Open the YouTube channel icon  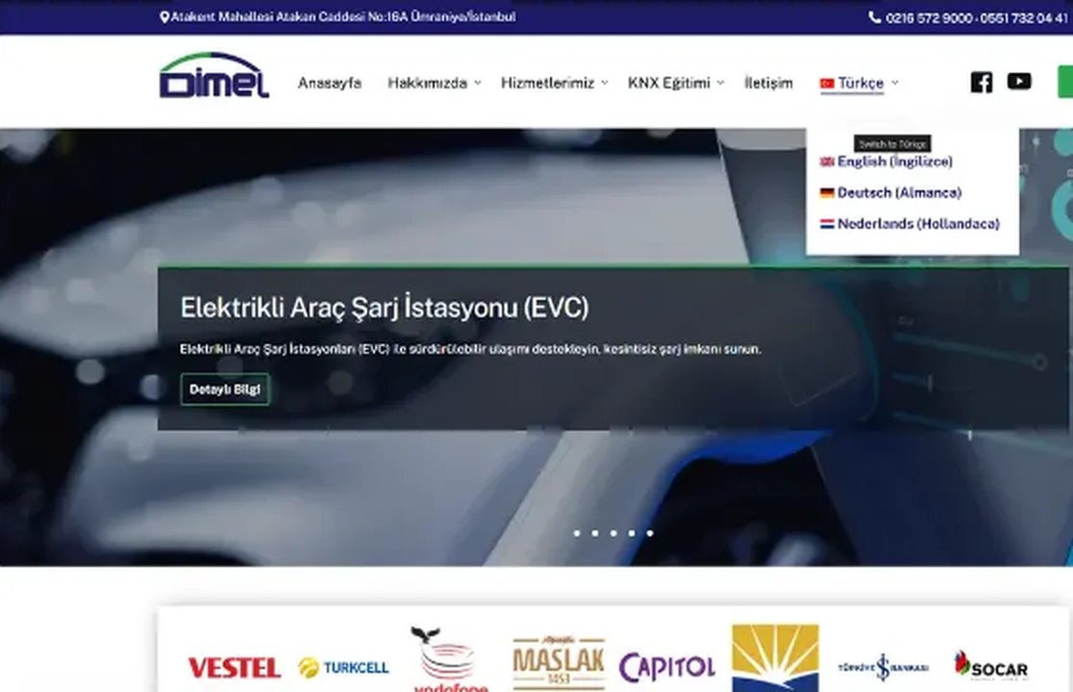(1019, 82)
